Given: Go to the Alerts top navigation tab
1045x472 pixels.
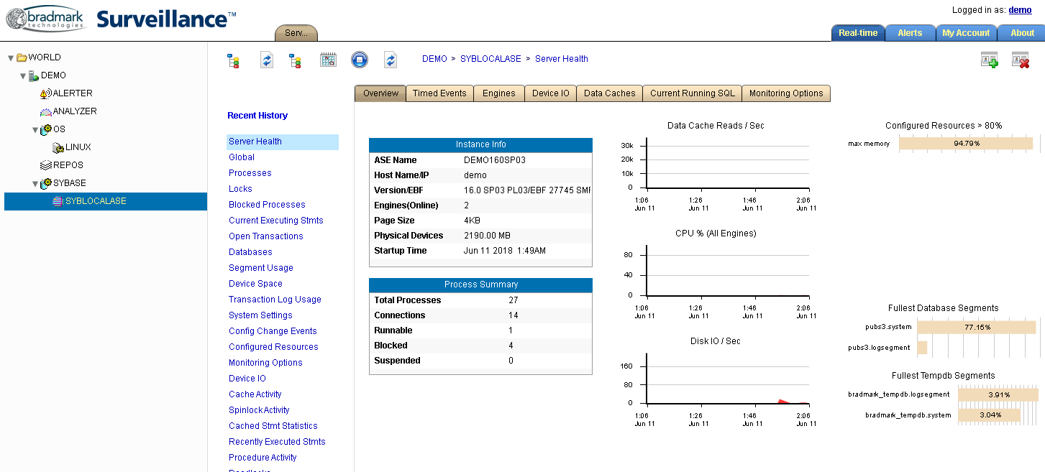Looking at the screenshot, I should click(x=909, y=33).
